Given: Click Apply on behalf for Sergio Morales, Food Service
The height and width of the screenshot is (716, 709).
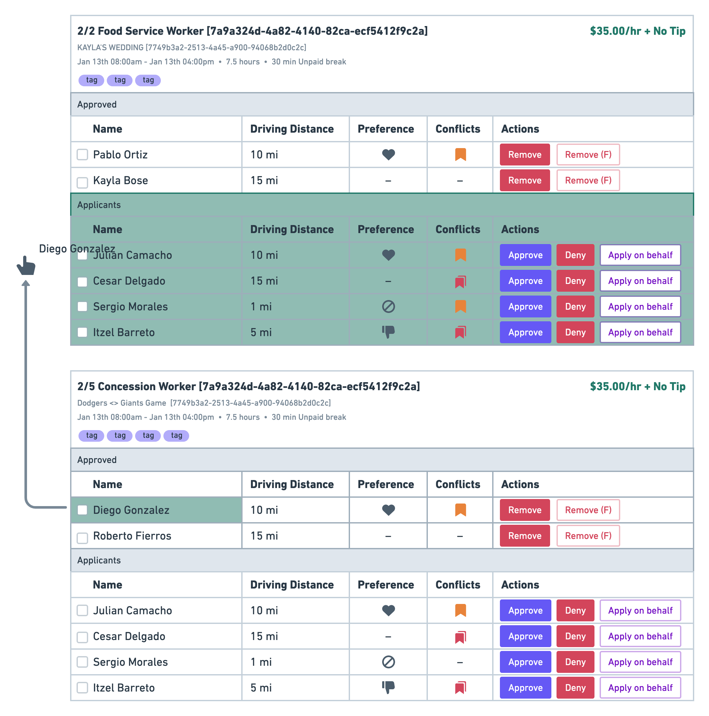Looking at the screenshot, I should click(640, 306).
